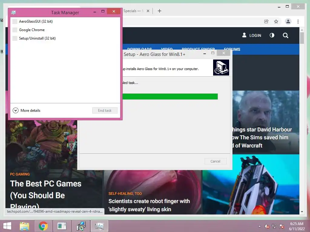
Task: Click the Task Manager title bar icon
Action: (x=13, y=13)
